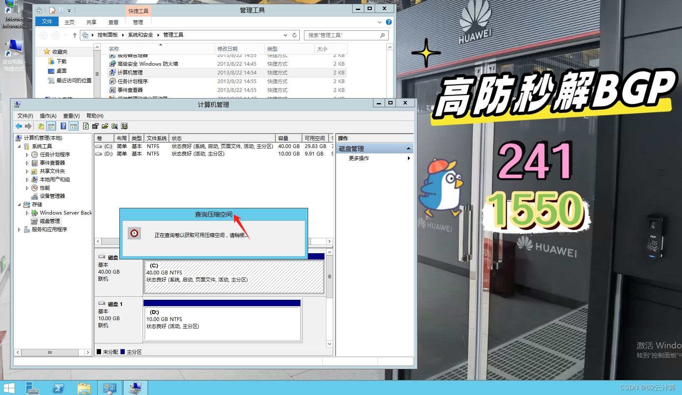Screen dimensions: 682x395
Task: Open File Explorer from the taskbar
Action: click(x=84, y=388)
